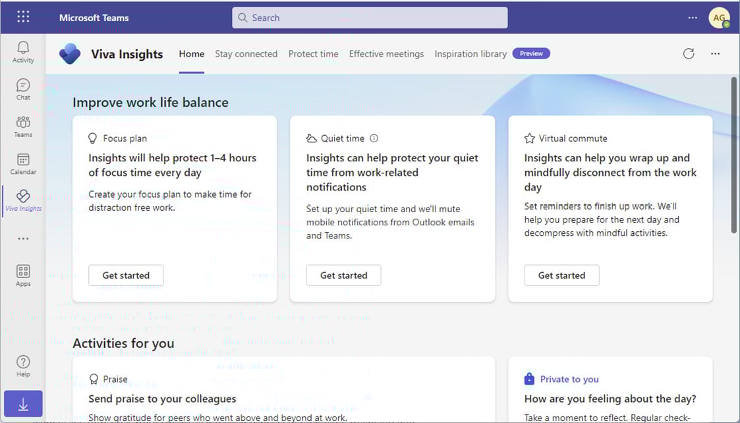Click the Virtual commute star icon
Screen dimensions: 740x423
(x=530, y=138)
